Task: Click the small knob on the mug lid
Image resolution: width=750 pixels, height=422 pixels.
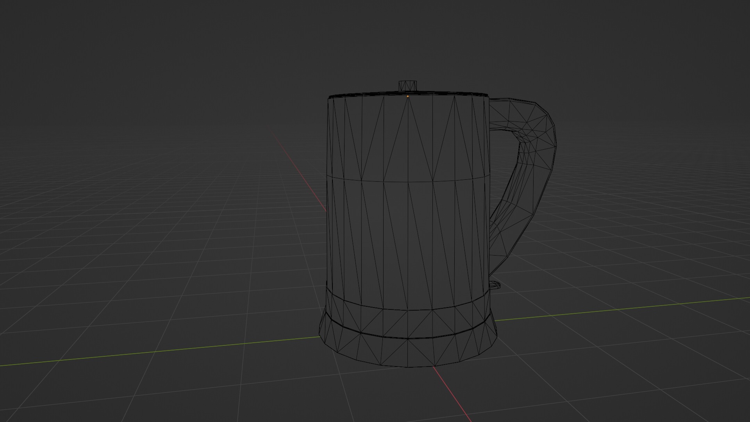Action: click(408, 86)
